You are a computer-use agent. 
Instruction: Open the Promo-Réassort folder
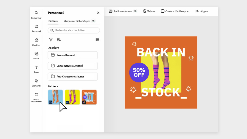click(73, 55)
